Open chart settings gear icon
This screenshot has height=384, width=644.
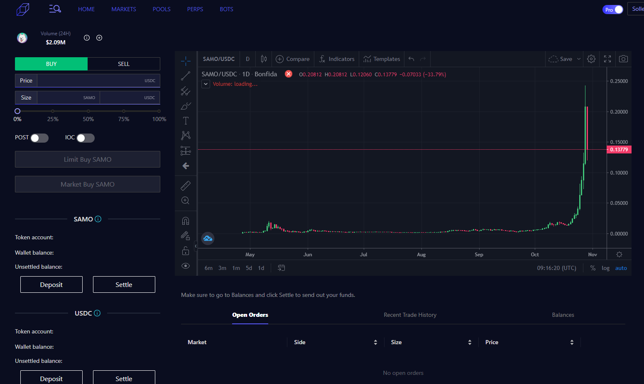(x=591, y=59)
